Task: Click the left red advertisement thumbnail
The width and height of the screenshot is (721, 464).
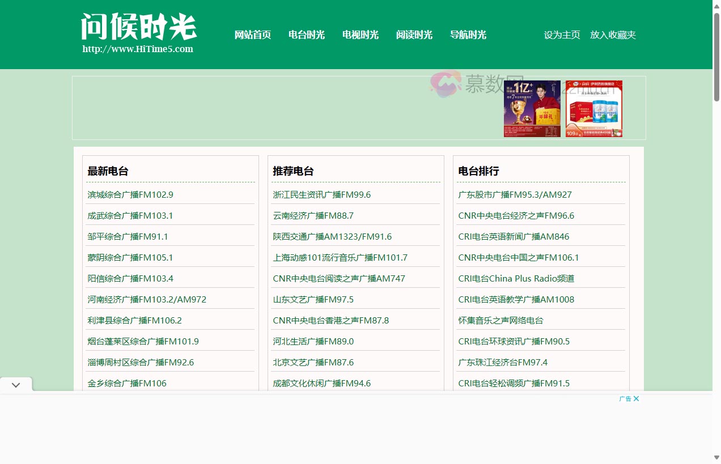Action: point(532,108)
